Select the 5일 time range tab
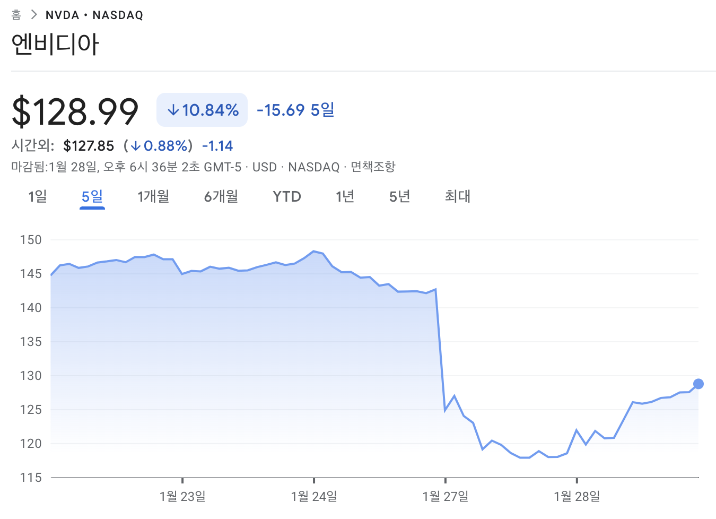Image resolution: width=716 pixels, height=519 pixels. 92,196
